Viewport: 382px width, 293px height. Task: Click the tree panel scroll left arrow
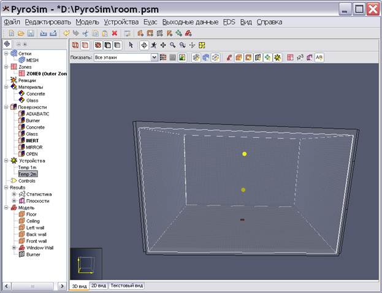tap(7, 286)
